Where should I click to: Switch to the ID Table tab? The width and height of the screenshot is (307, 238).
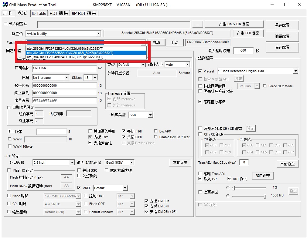point(39,13)
